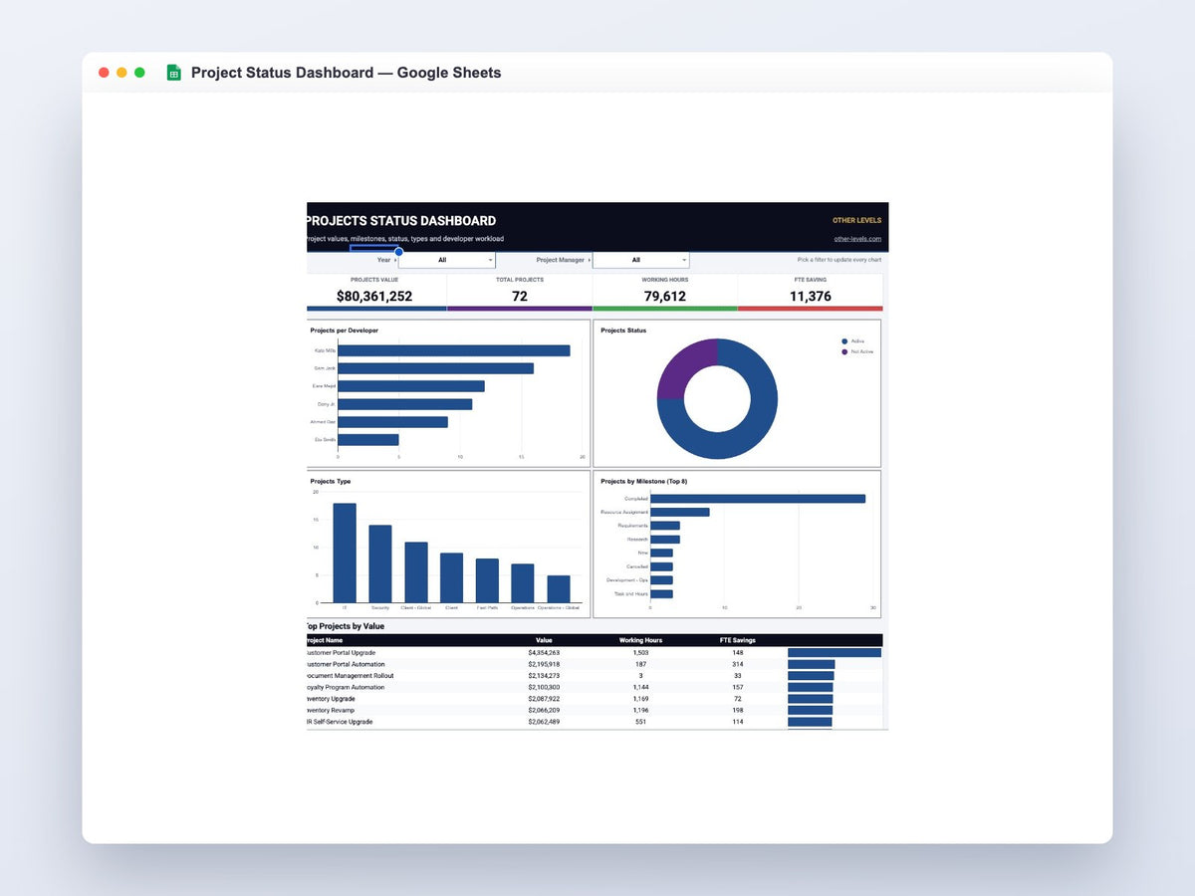Follow the other-levels.com link
Viewport: 1195px width, 896px height.
pos(857,239)
